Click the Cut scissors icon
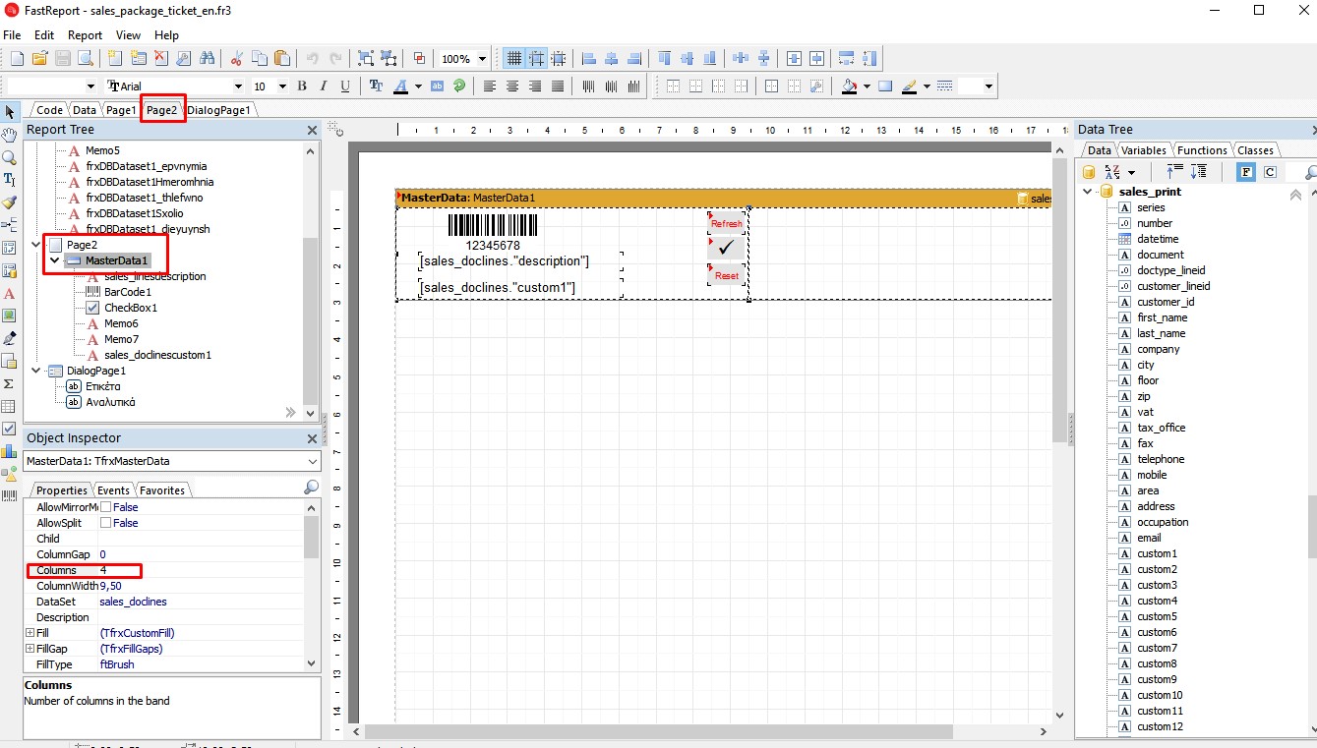 pos(237,59)
